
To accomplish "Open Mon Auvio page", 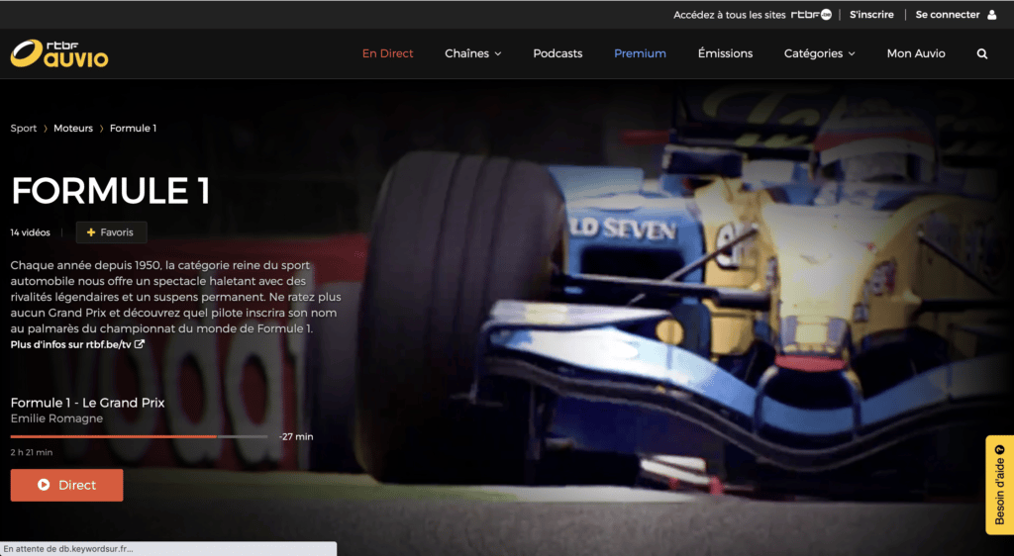I will tap(916, 53).
